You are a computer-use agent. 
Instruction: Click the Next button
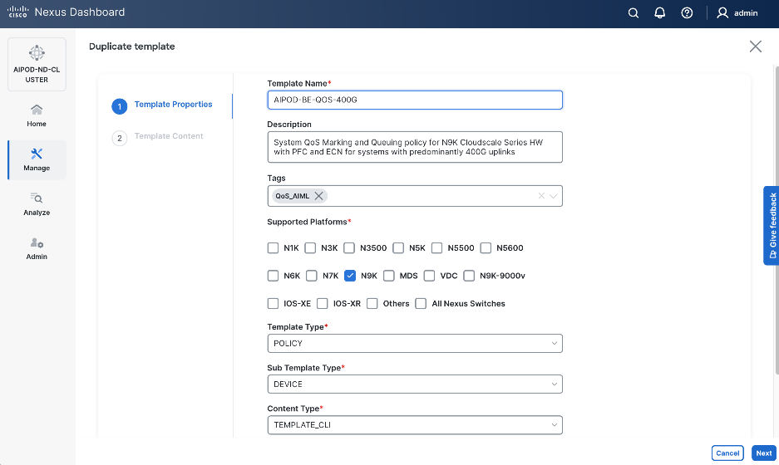pos(763,453)
